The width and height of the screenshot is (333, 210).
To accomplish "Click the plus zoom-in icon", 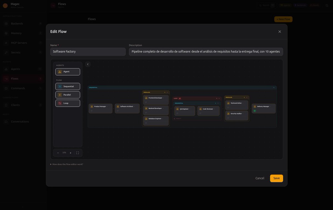I will [x=70, y=153].
